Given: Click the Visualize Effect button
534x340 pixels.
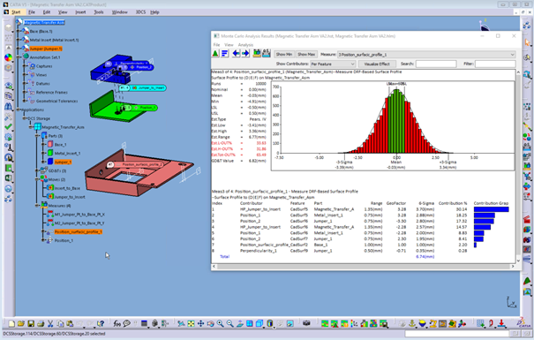Looking at the screenshot, I should tap(377, 64).
